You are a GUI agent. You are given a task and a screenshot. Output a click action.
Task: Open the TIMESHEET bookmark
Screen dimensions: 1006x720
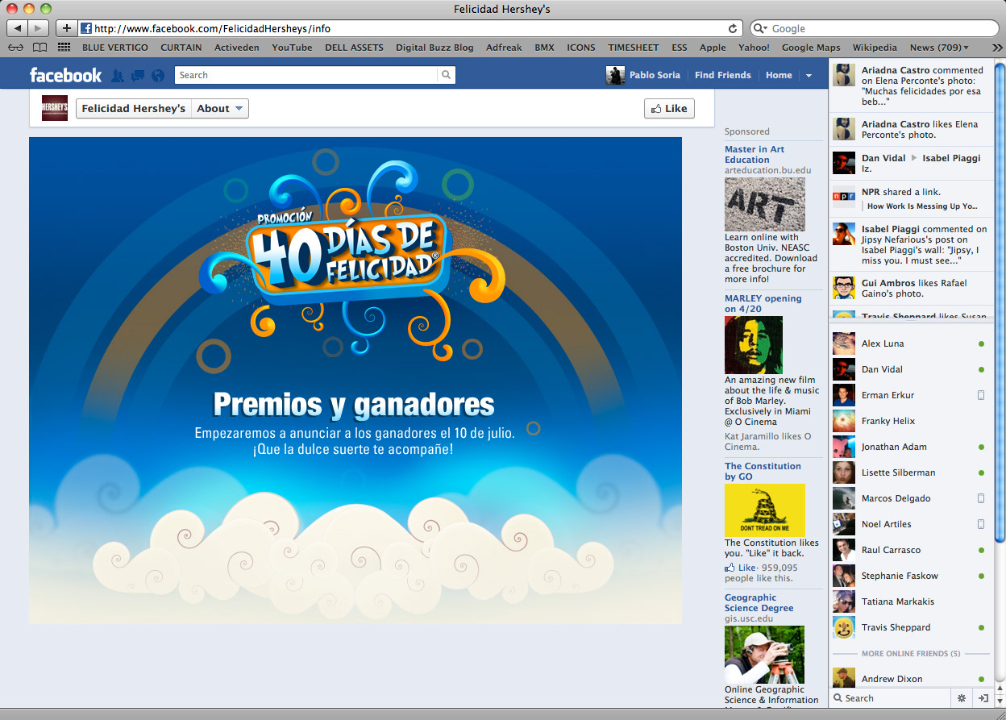[x=633, y=48]
